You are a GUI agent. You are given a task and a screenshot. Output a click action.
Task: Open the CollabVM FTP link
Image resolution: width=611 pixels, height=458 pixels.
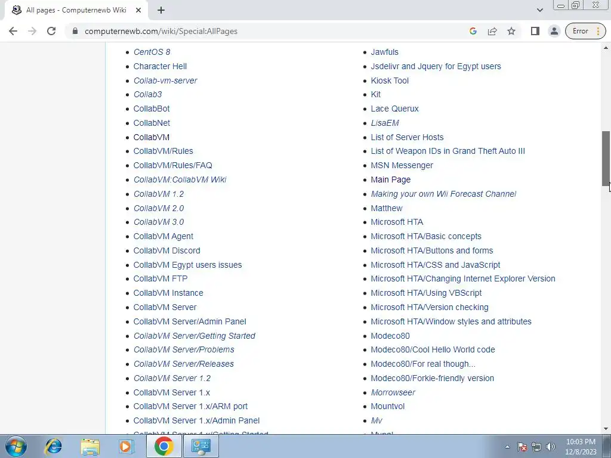(x=160, y=279)
